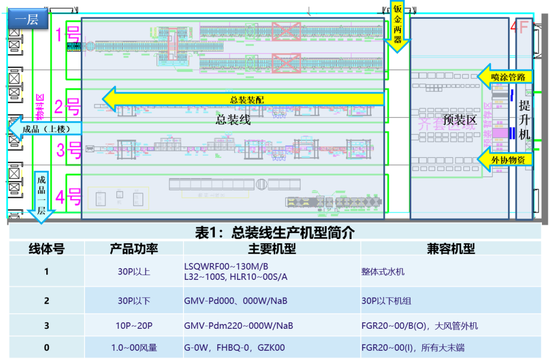Screen dimensions: 550x361
Task: Select the 兼容机型 column header
Action: [x=450, y=248]
